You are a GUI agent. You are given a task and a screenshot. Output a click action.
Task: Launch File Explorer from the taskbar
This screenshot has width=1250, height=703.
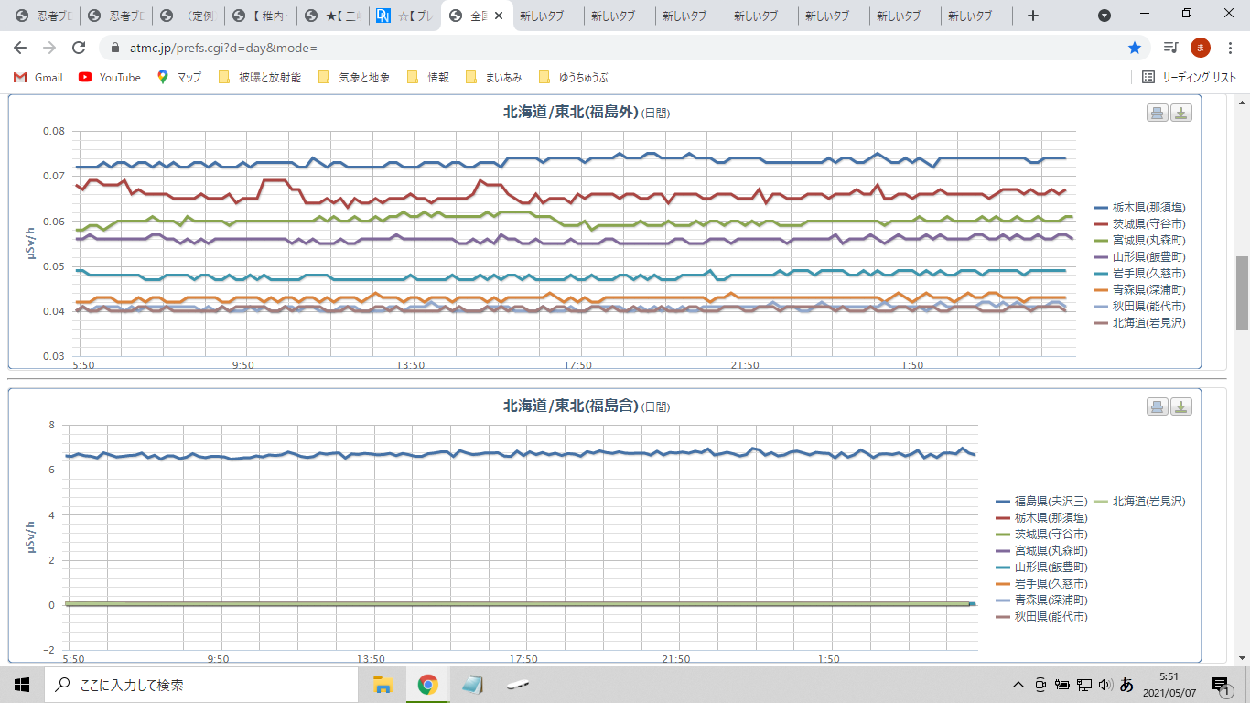click(x=383, y=685)
